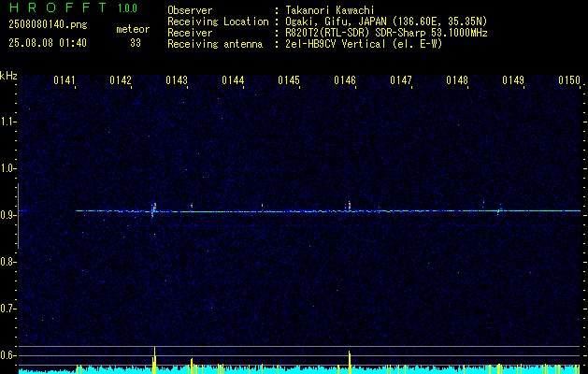Image resolution: width=588 pixels, height=374 pixels.
Task: Click the 0146 time marker
Action: coord(345,80)
